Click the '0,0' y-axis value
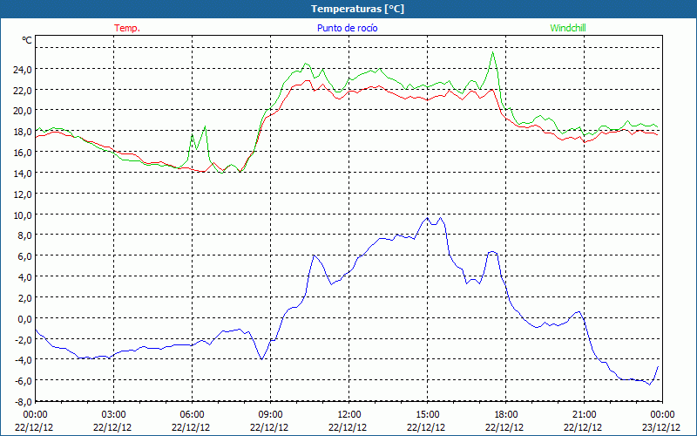 pyautogui.click(x=25, y=319)
